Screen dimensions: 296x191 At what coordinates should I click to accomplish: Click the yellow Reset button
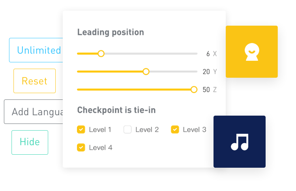[x=35, y=81]
